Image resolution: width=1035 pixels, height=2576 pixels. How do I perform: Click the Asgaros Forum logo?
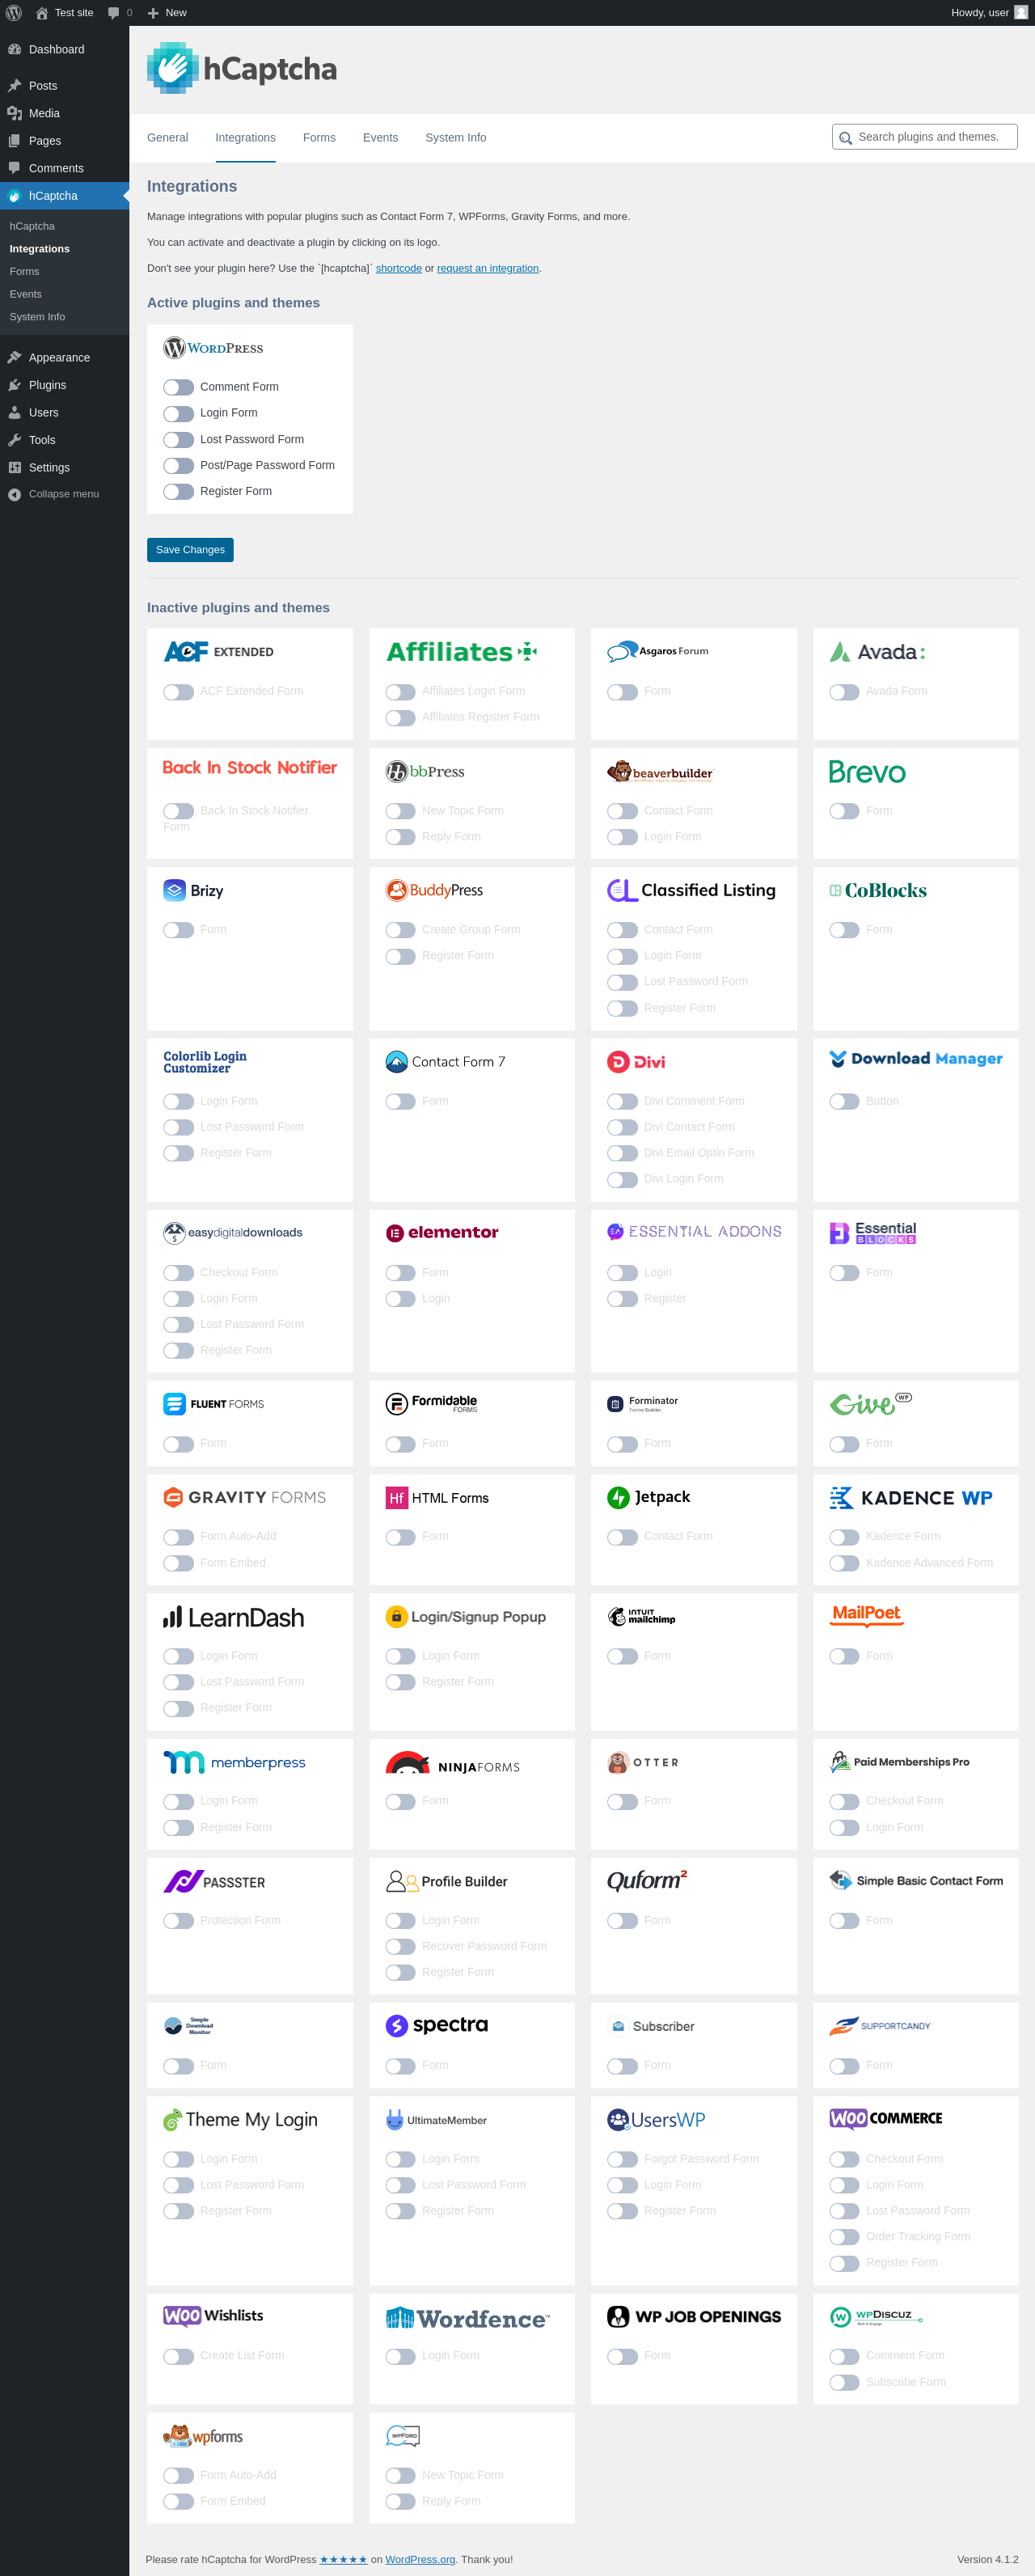(x=658, y=651)
